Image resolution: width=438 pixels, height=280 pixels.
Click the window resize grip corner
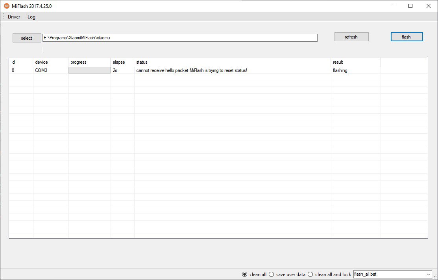[x=435, y=277]
